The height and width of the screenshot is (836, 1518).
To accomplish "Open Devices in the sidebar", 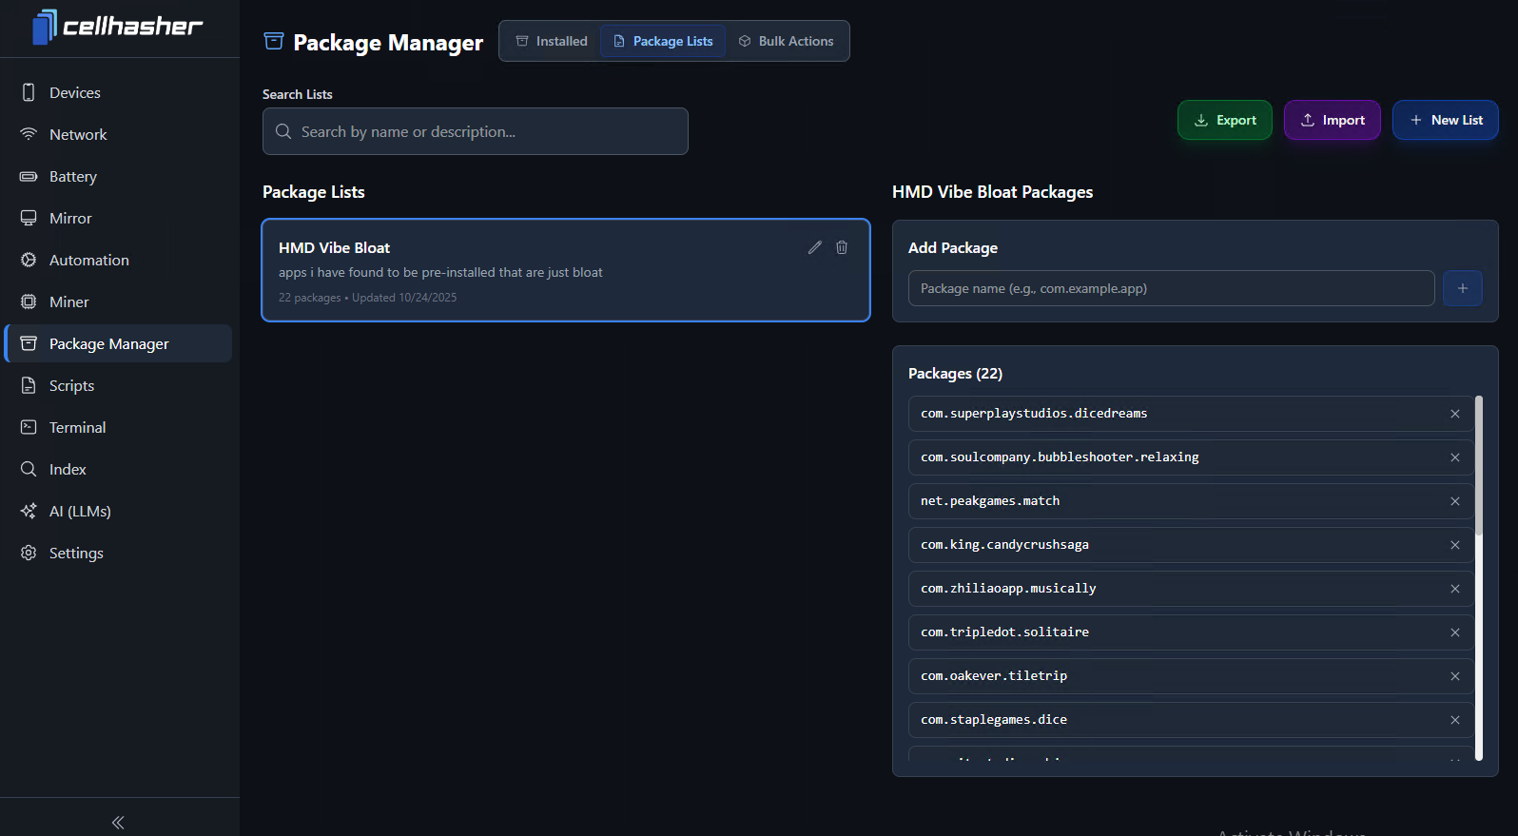I will point(74,92).
